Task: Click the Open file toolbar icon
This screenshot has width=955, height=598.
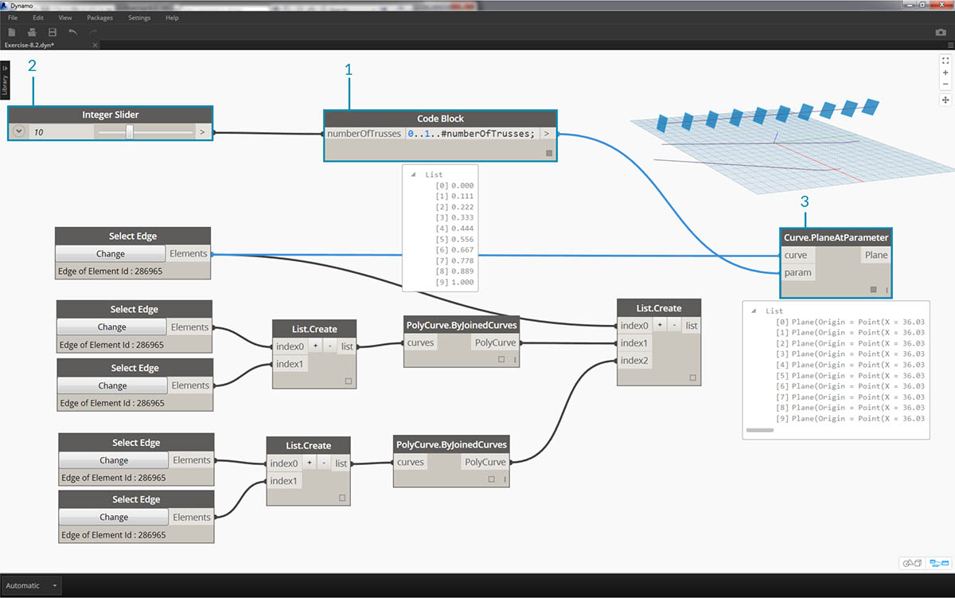Action: [32, 33]
